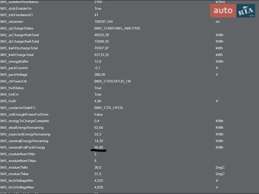Viewport: 259px width, 194px height.
Task: Click the DegC unit beside moduleTMin
Action: tap(220, 167)
